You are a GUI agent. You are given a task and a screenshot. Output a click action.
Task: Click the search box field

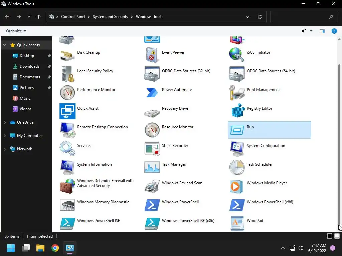click(x=304, y=17)
